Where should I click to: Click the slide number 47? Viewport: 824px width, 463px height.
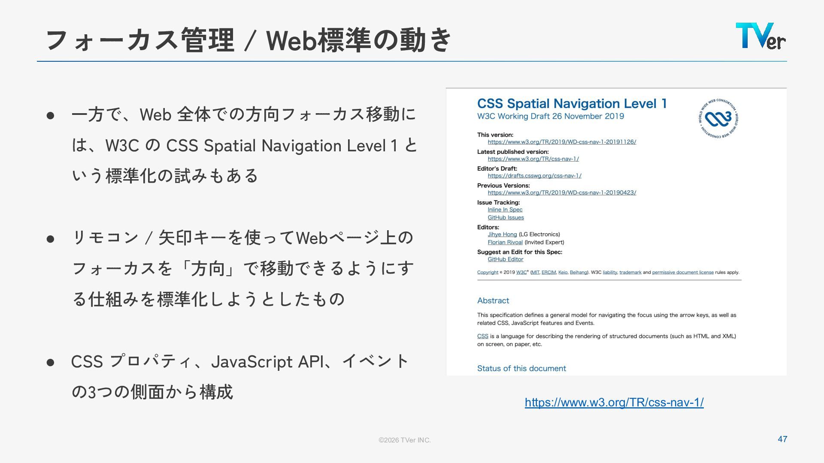pos(782,439)
